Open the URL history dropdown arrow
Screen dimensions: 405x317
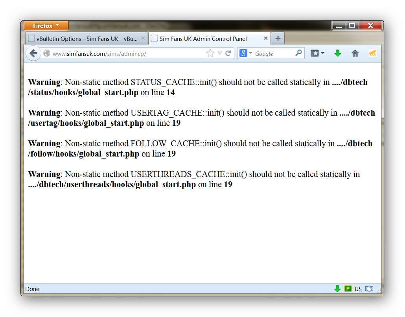click(219, 53)
